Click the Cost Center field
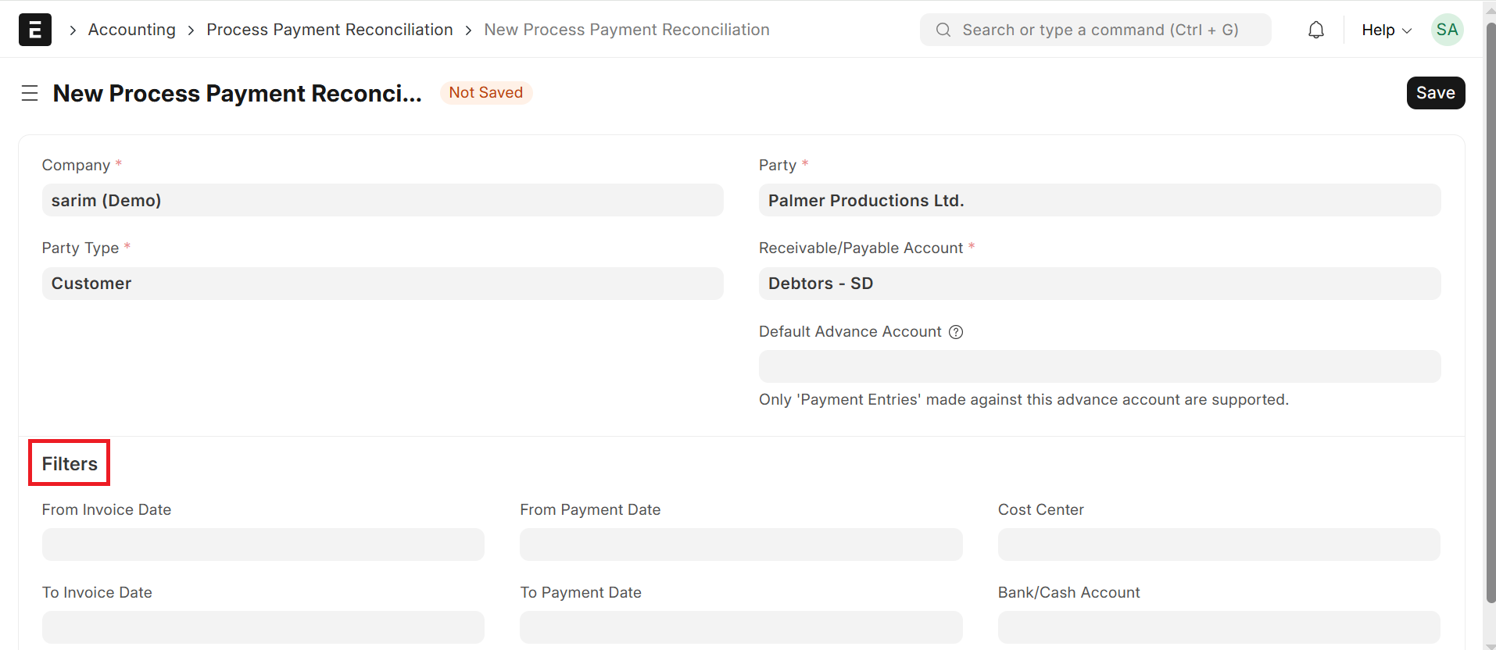 click(1219, 545)
